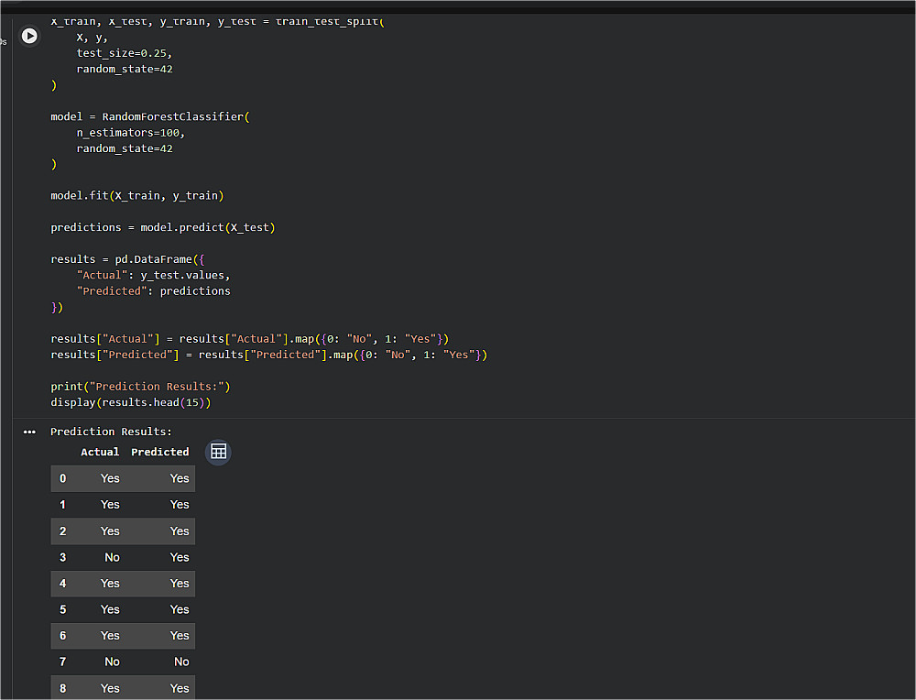
Task: Click the No value in row 3
Action: pyautogui.click(x=112, y=557)
